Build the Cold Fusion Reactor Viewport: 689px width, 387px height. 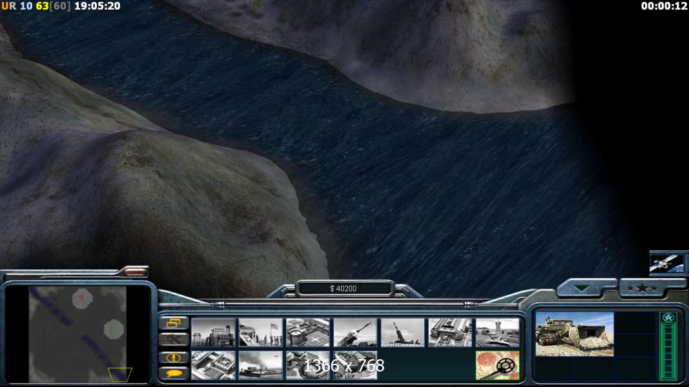213,333
